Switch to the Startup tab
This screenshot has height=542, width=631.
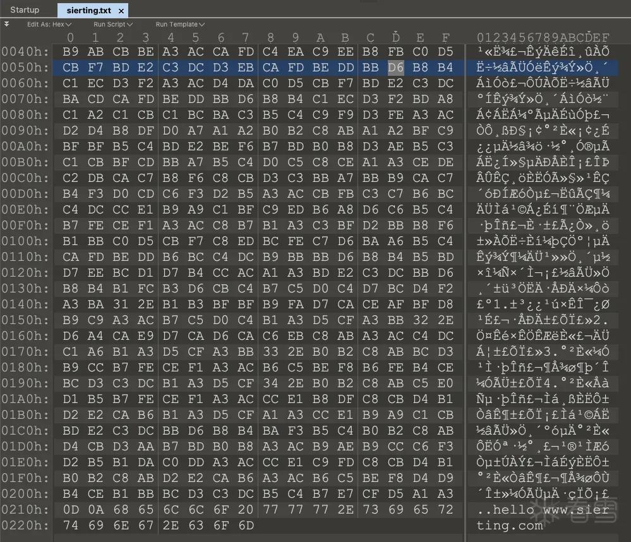tap(25, 9)
